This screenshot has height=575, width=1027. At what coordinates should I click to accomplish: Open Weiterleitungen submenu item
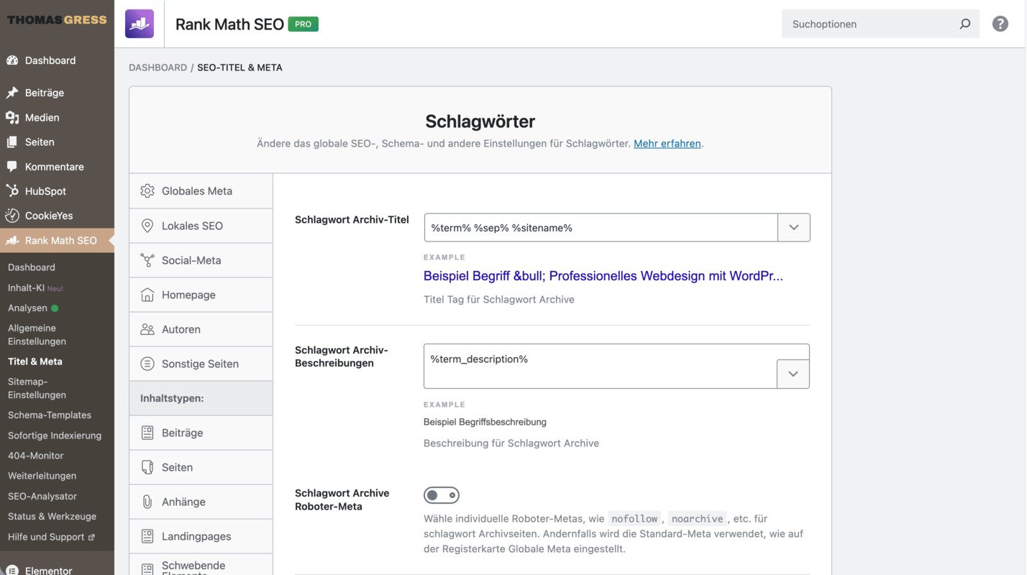(42, 476)
